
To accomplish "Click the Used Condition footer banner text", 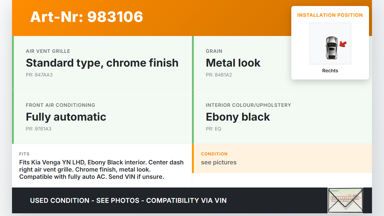I will coord(128,200).
